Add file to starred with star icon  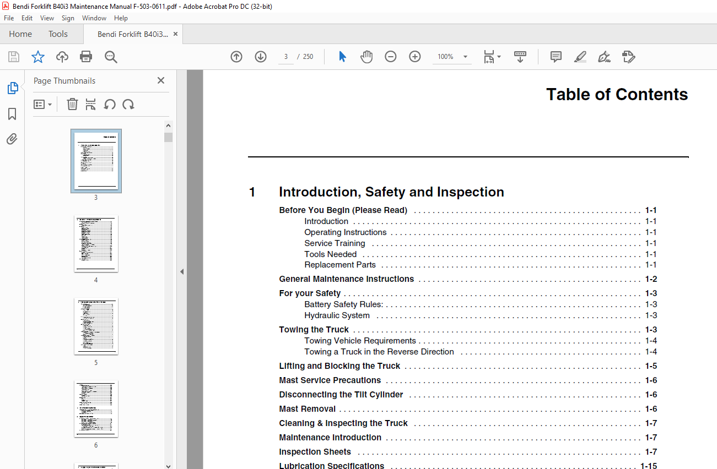[x=37, y=57]
